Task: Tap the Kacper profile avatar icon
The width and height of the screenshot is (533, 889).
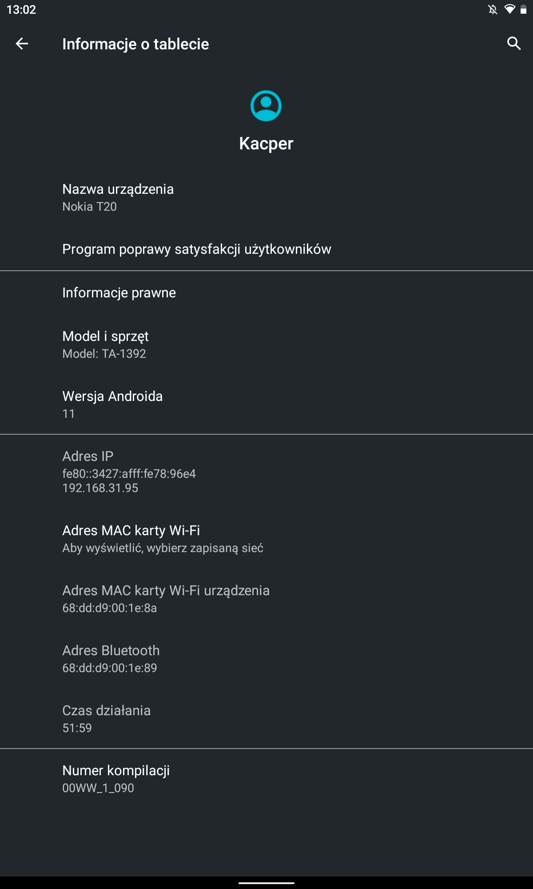Action: (266, 106)
